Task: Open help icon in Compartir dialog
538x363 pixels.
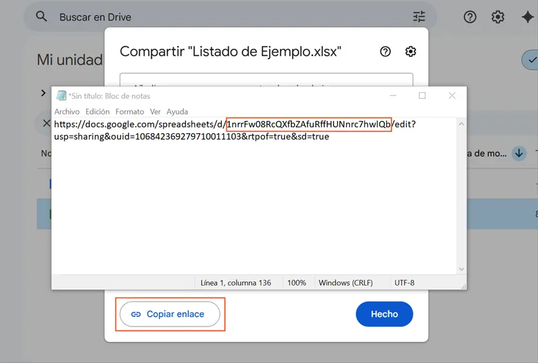Action: click(x=386, y=51)
